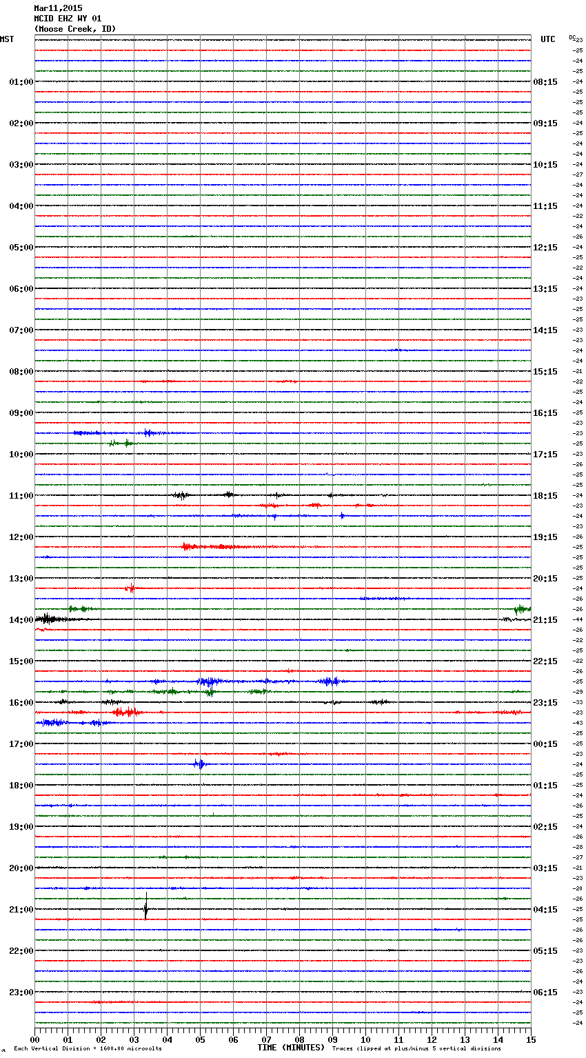This screenshot has width=586, height=1058.
Task: Click the vertical division 1600.00 microvolts note
Action: click(x=88, y=1048)
